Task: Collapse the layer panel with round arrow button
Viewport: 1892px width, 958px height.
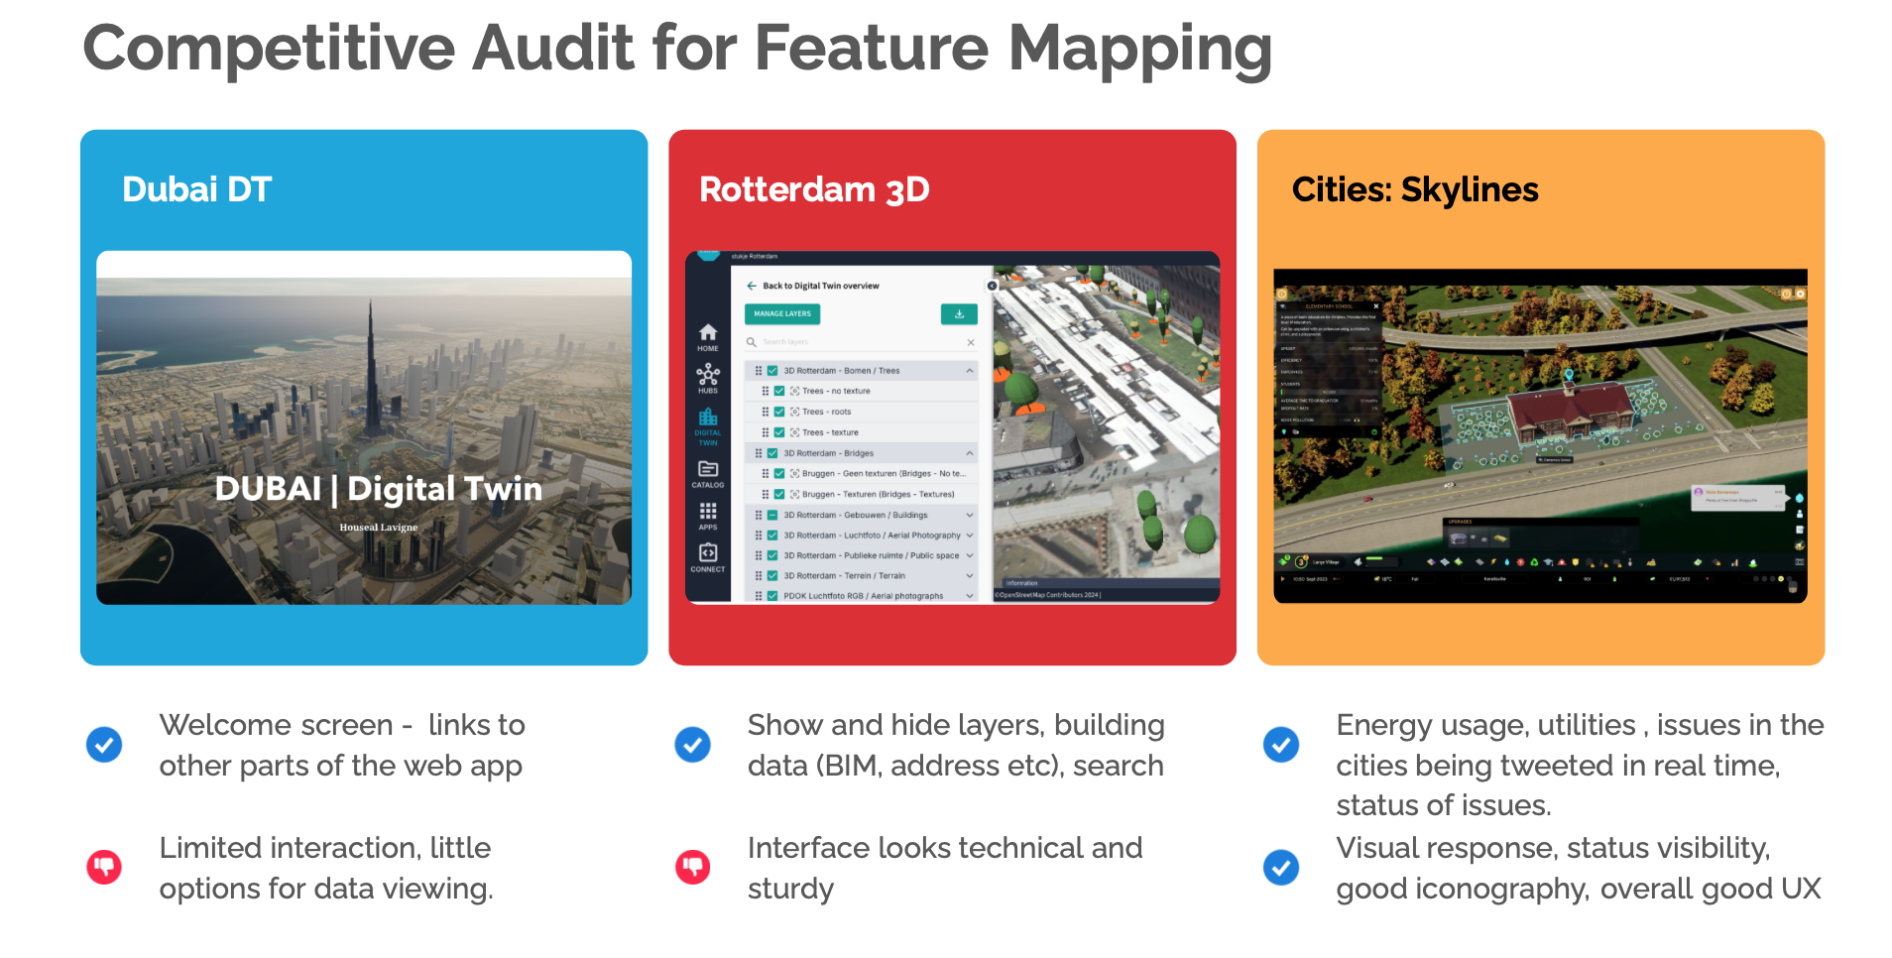Action: point(992,286)
